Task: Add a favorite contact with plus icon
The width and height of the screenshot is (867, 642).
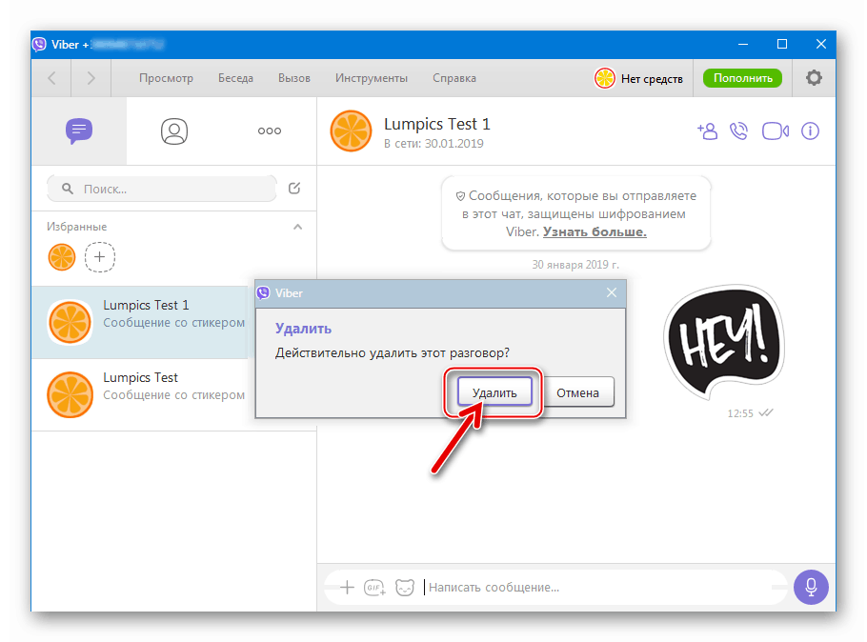Action: pos(99,257)
